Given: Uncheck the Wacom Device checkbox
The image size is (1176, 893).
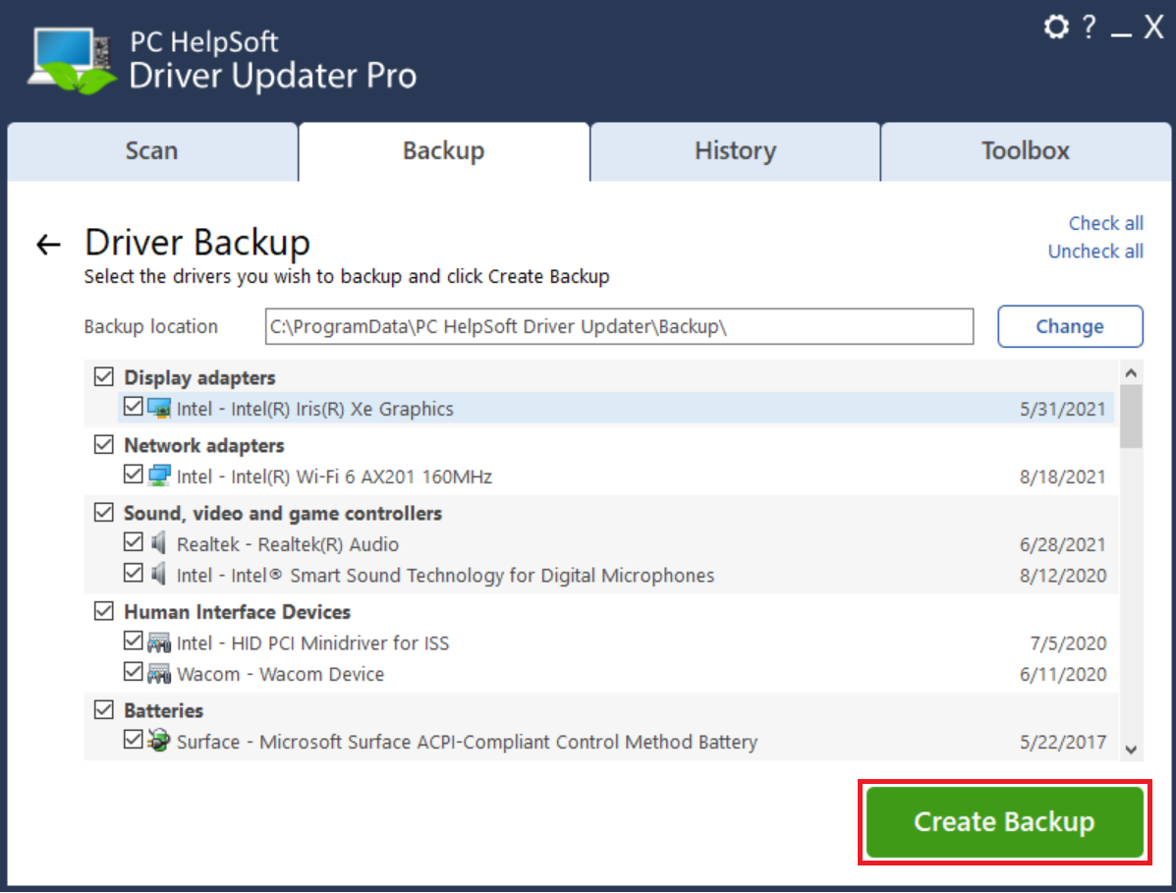Looking at the screenshot, I should click(134, 672).
